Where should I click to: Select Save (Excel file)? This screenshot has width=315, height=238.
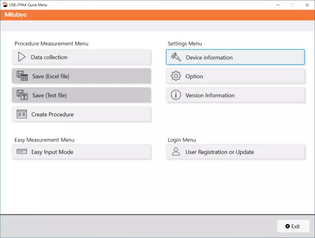(81, 76)
